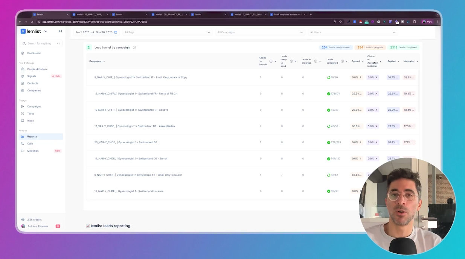Click Interested 38.9% chip in first row

coord(409,77)
